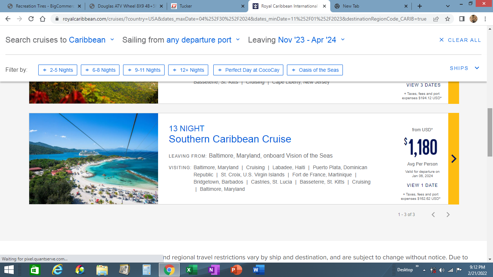
Task: Bookmark this page with the star icon
Action: click(448, 19)
